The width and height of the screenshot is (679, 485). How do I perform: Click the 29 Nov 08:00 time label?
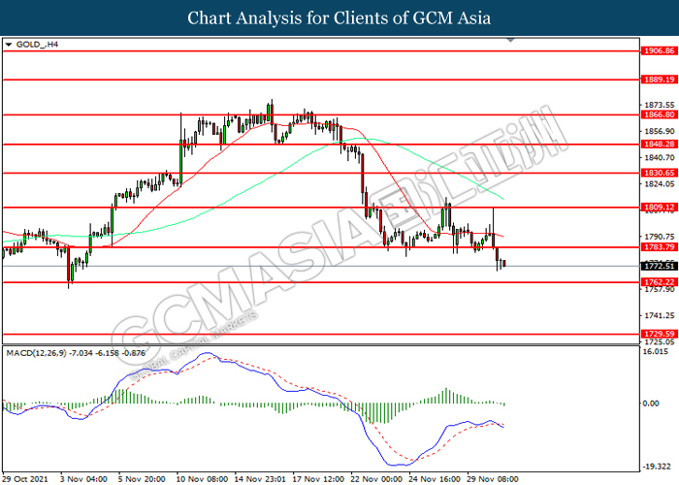pyautogui.click(x=493, y=479)
